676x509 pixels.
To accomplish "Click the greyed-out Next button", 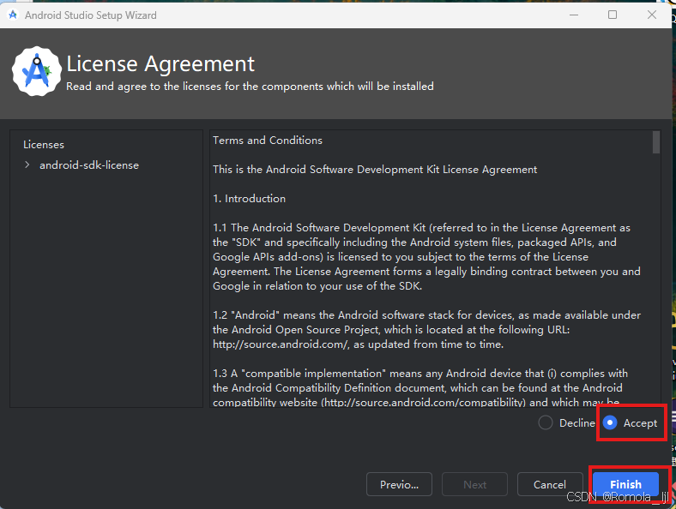I will (x=474, y=484).
